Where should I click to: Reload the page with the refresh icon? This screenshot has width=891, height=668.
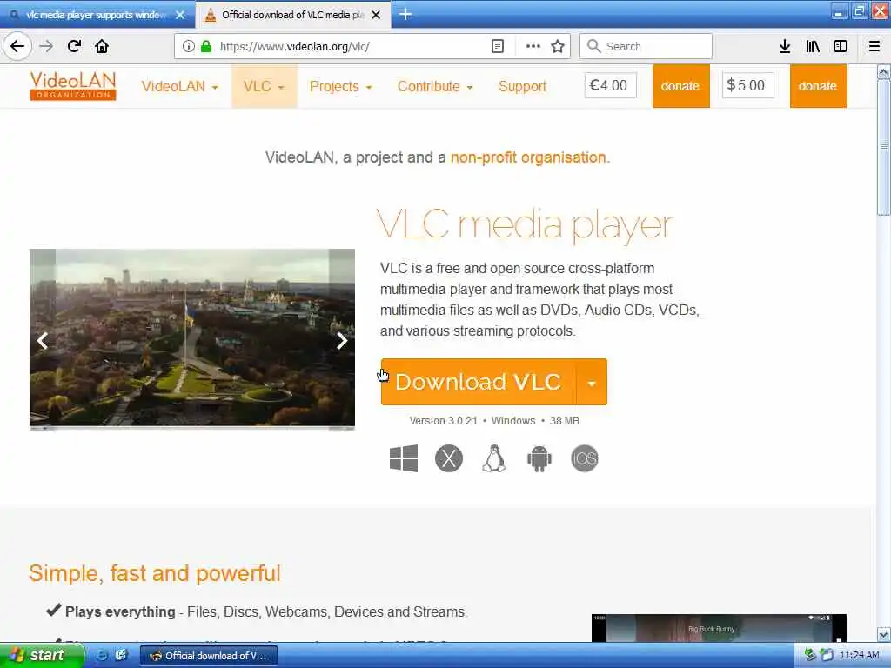tap(75, 46)
